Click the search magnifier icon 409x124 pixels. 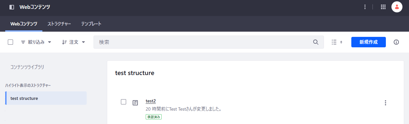click(x=315, y=42)
